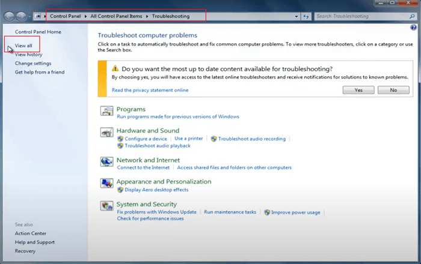Screen dimensions: 421x264
Task: Click the System and Security icon
Action: tap(106, 207)
